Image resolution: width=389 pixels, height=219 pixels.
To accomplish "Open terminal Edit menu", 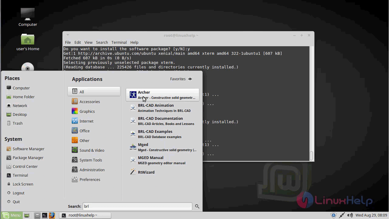I will (x=78, y=42).
